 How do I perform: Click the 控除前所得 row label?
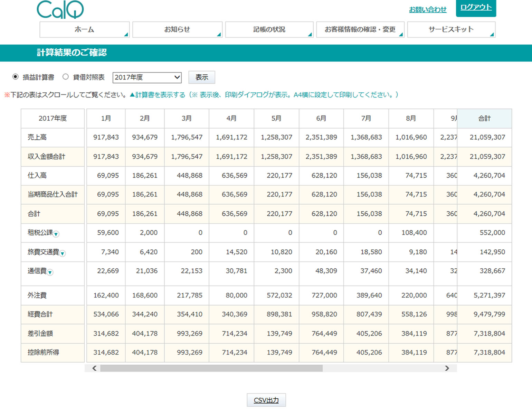(43, 353)
